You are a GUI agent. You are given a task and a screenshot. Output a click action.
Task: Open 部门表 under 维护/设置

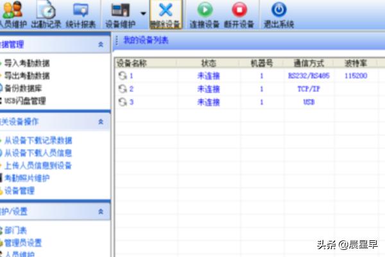click(15, 230)
